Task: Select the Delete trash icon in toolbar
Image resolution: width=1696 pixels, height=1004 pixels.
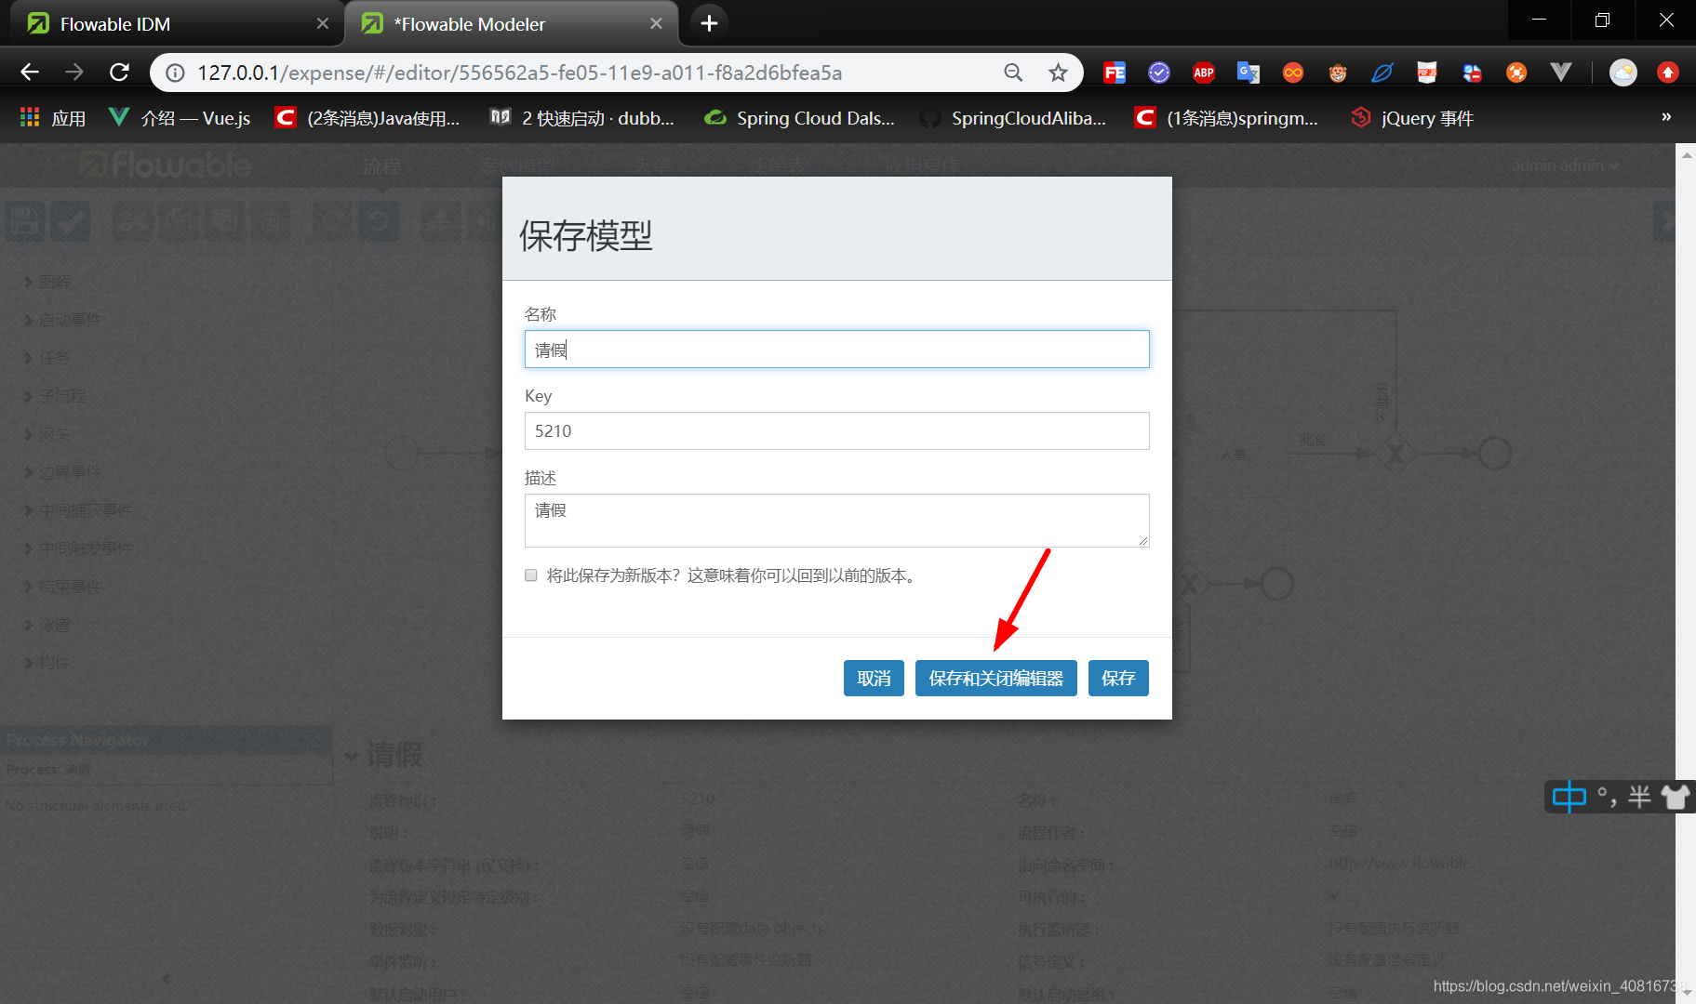Action: click(272, 221)
